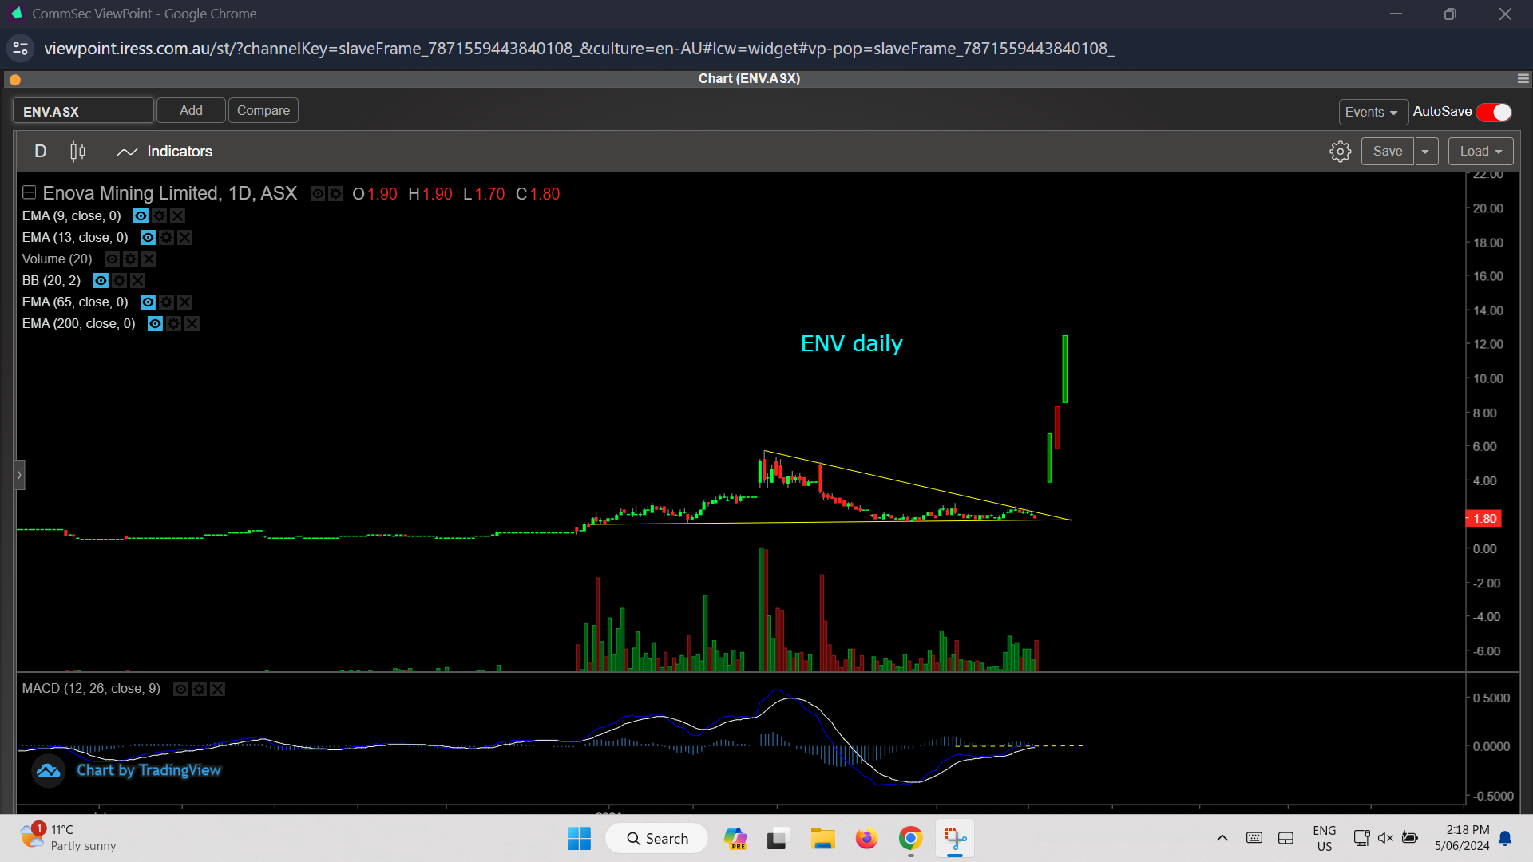The width and height of the screenshot is (1533, 862).
Task: Open Windows Start menu
Action: (579, 839)
